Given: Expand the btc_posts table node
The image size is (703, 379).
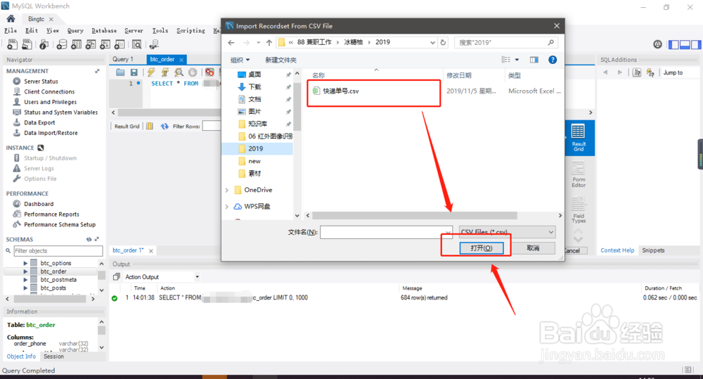Looking at the screenshot, I should point(25,288).
